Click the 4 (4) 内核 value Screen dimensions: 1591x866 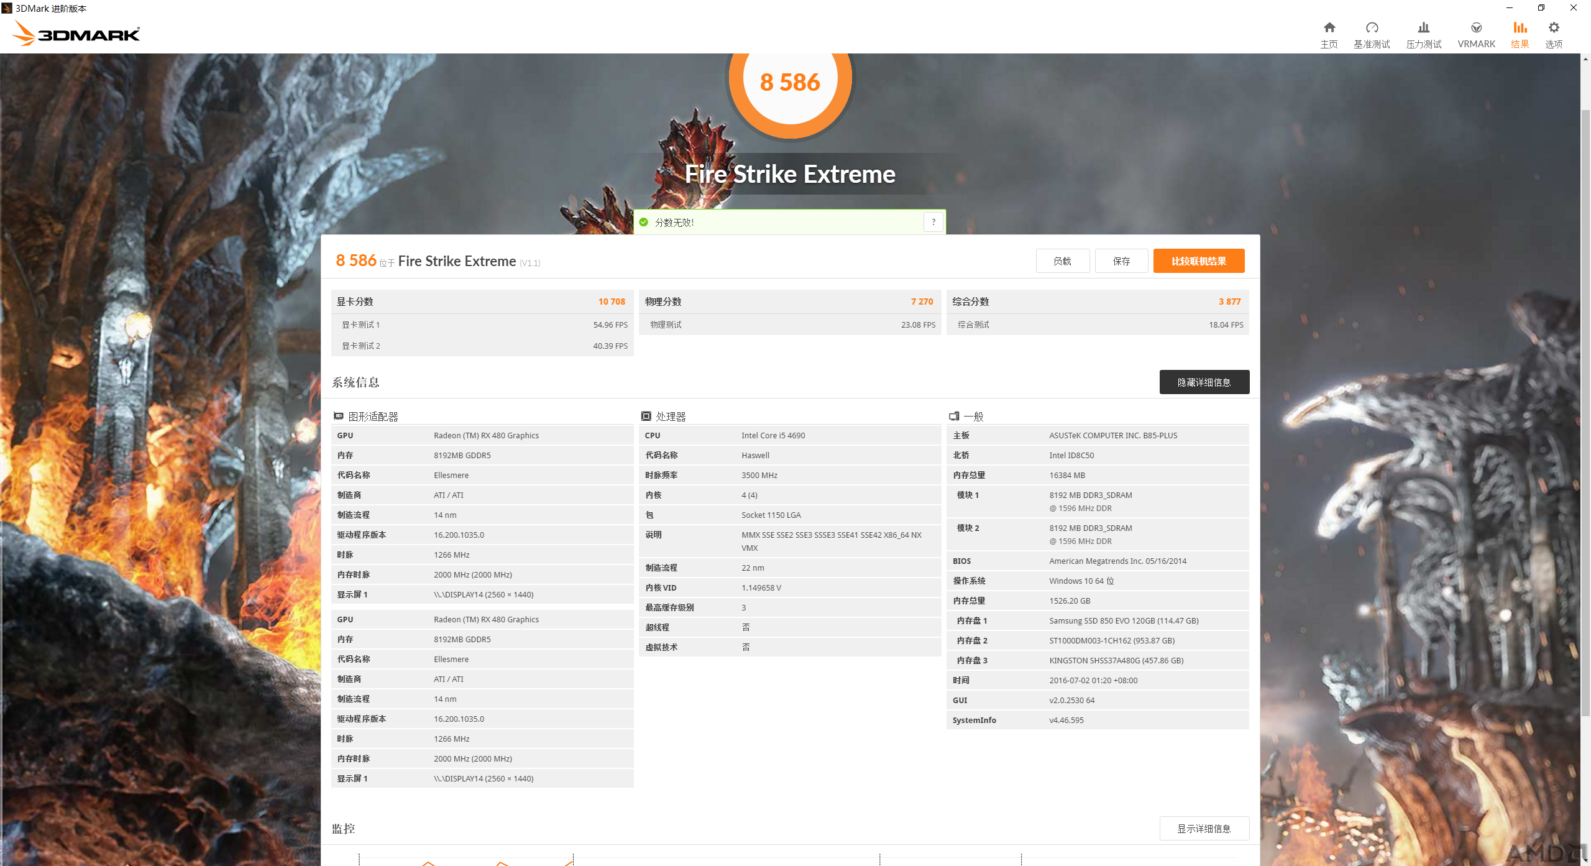click(750, 495)
